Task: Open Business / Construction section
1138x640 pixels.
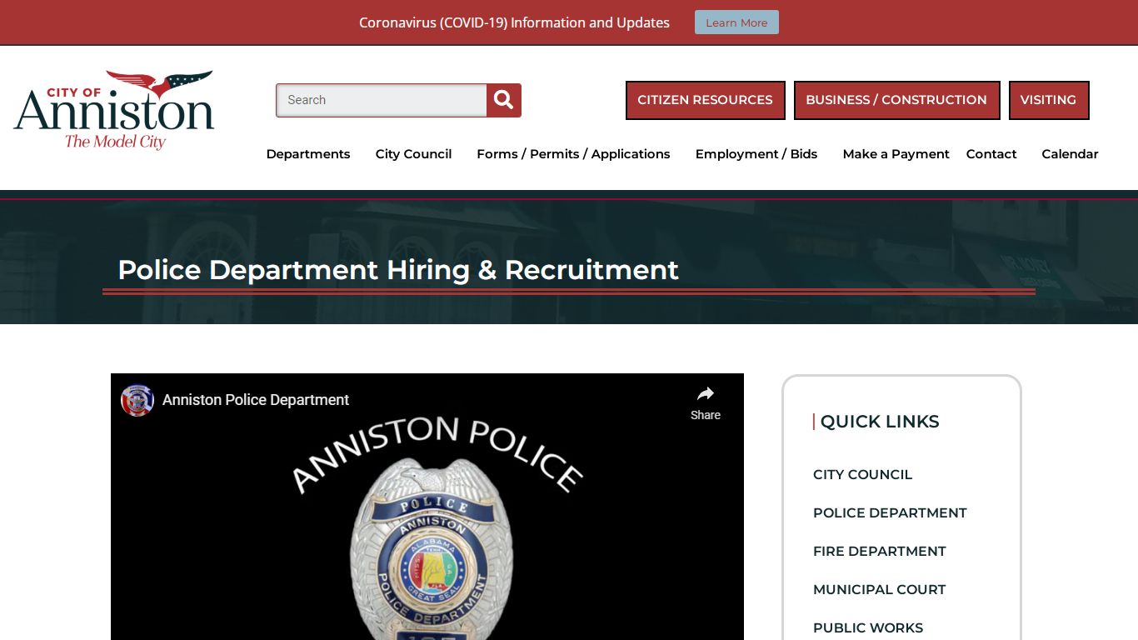Action: [x=896, y=100]
